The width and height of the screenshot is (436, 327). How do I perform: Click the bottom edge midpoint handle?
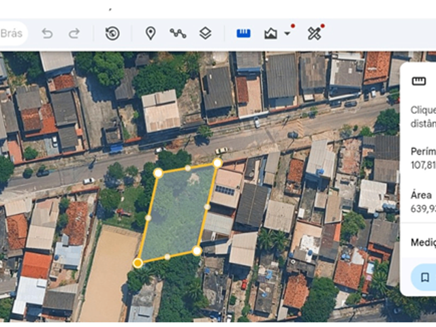coord(167,257)
